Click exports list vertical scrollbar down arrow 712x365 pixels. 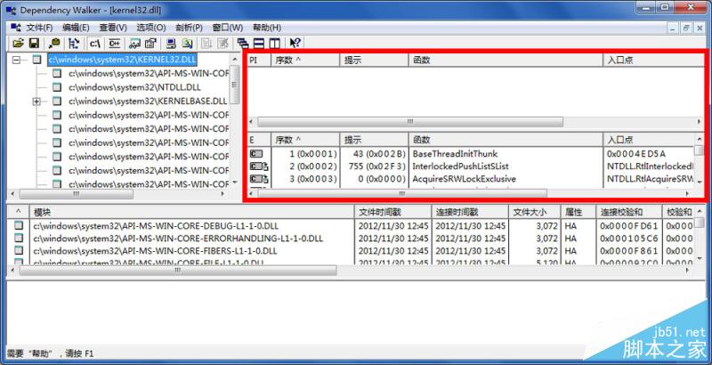(700, 182)
